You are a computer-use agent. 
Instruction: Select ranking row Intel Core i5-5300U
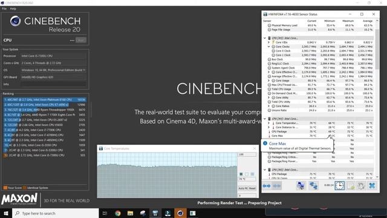45,150
